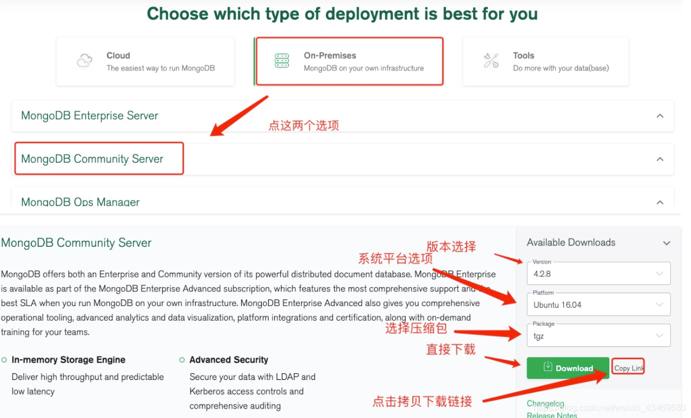
Task: Click the MongoDB Community Server row title
Action: coord(92,159)
